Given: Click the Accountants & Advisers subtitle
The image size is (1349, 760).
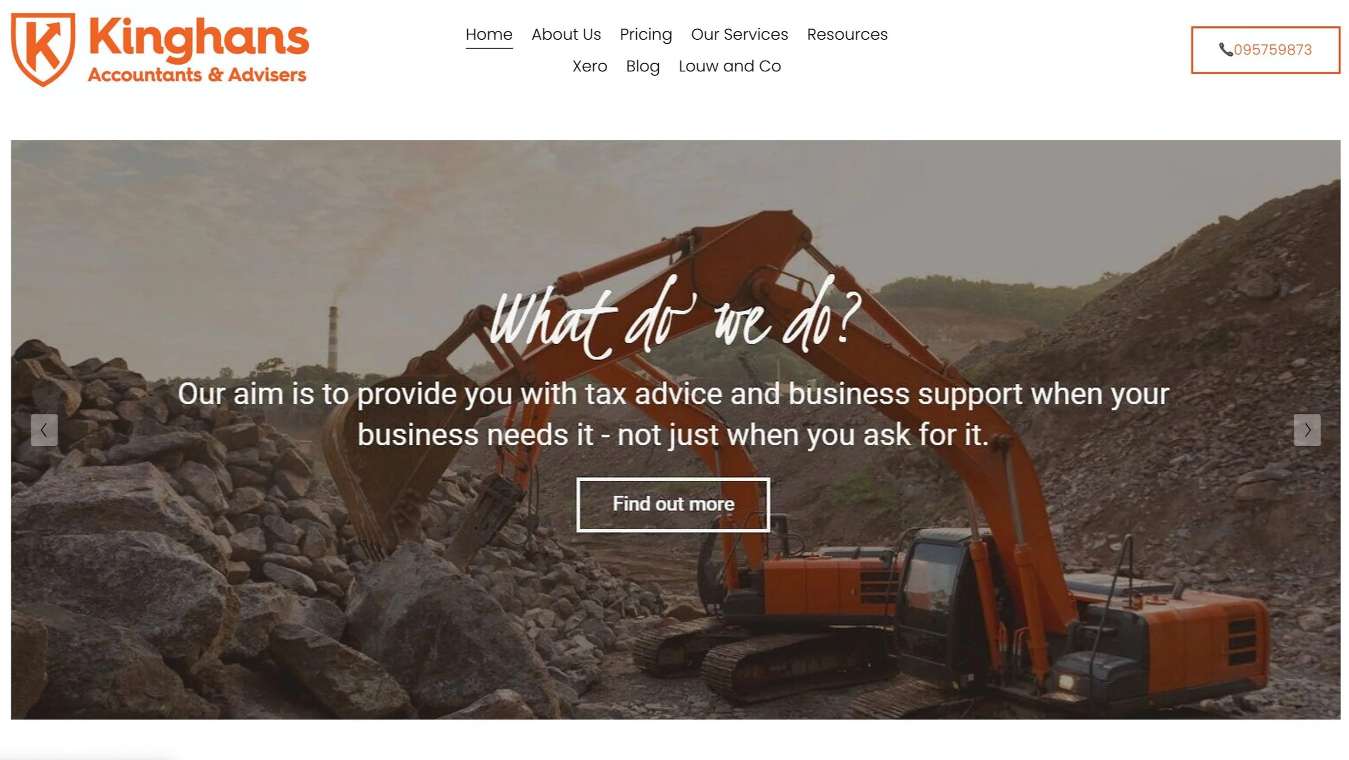Looking at the screenshot, I should tap(197, 75).
